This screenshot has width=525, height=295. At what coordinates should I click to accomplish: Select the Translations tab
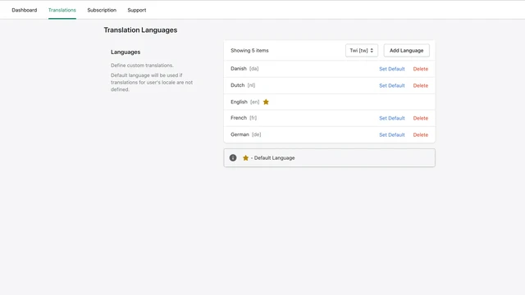62,10
